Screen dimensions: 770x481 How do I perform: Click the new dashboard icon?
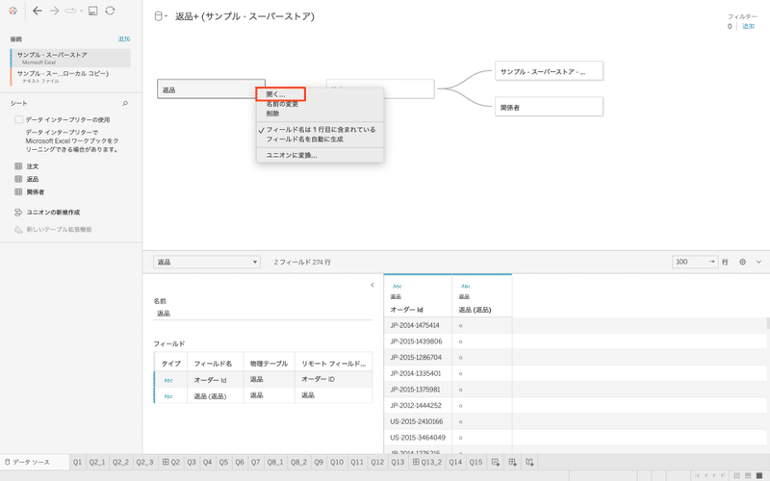[512, 463]
